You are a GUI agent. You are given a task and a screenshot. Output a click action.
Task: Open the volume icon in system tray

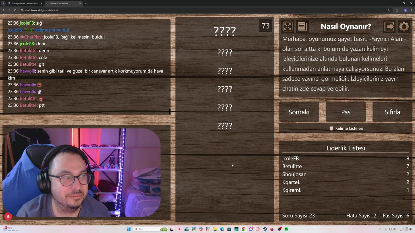394,229
